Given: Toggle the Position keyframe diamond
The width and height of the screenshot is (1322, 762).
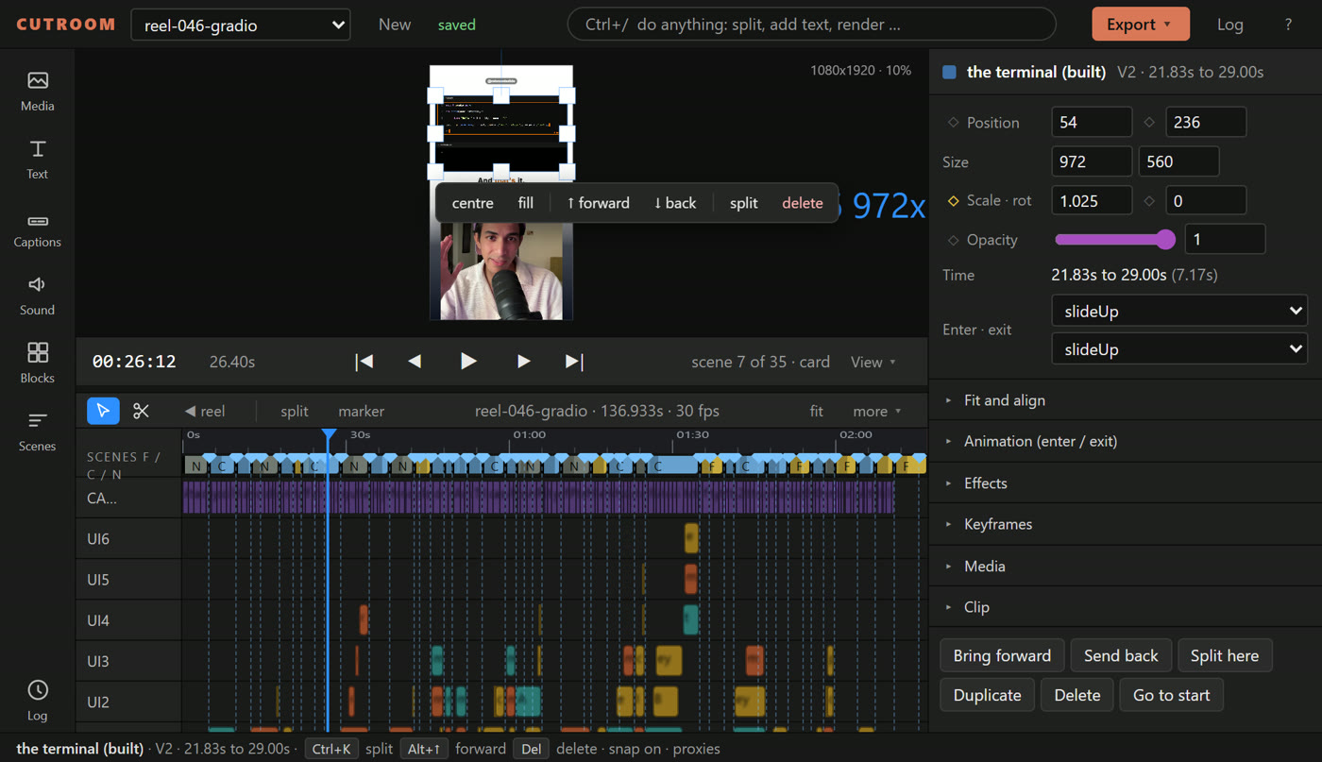Looking at the screenshot, I should (953, 123).
